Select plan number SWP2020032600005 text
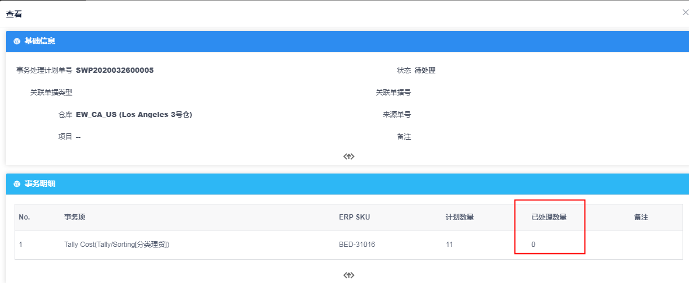 click(x=115, y=70)
